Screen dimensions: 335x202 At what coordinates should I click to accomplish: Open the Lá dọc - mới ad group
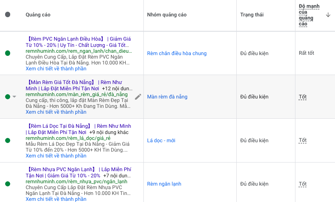click(161, 141)
